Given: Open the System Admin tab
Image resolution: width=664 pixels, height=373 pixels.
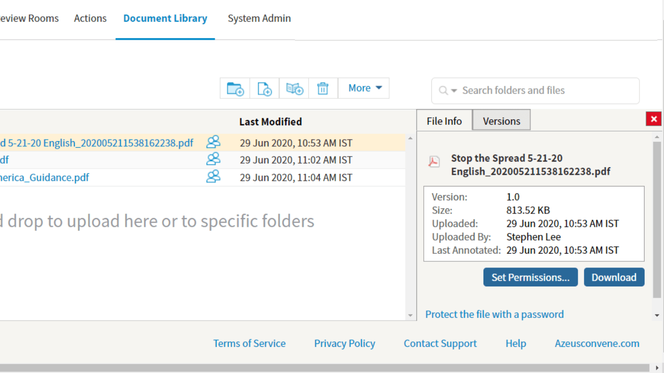Looking at the screenshot, I should 259,18.
